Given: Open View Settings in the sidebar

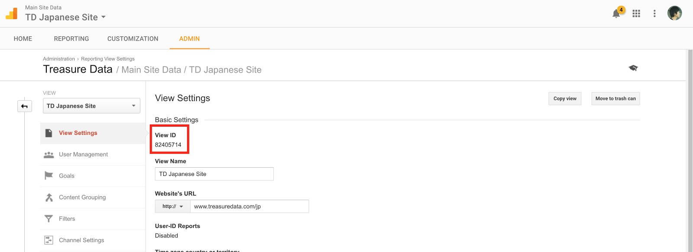Looking at the screenshot, I should (x=93, y=133).
